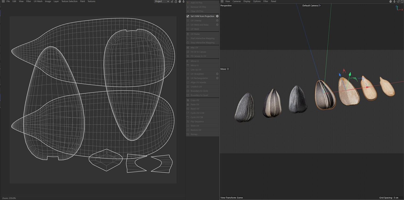Screen dimensions: 404x200
Task: Click the histogram bars icon beside Project
Action: pos(172,2)
